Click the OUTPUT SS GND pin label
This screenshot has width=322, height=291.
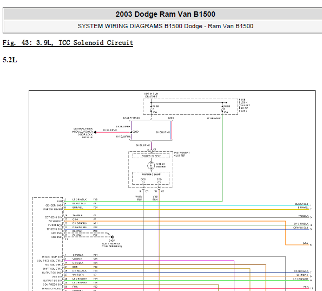point(52,273)
